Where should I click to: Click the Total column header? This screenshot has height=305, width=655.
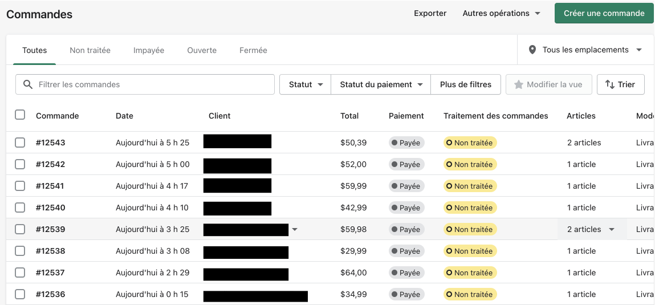click(x=349, y=116)
